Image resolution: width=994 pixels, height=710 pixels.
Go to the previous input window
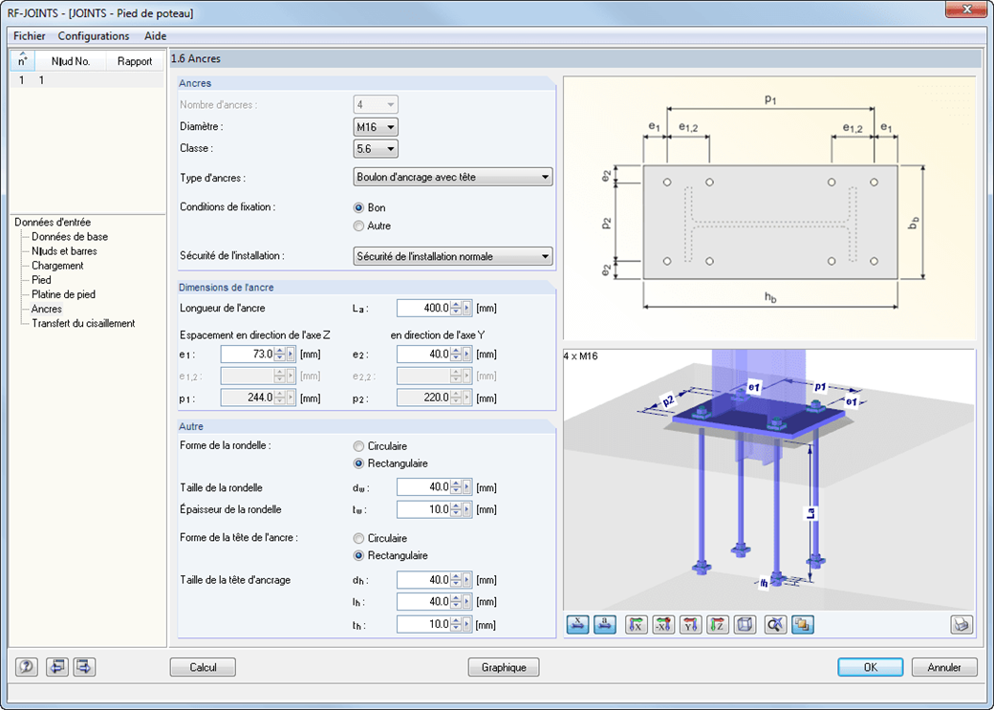[x=57, y=667]
